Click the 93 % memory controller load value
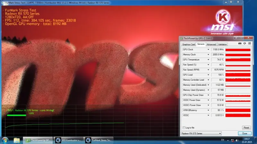The height and width of the screenshot is (144, 257). [218, 80]
